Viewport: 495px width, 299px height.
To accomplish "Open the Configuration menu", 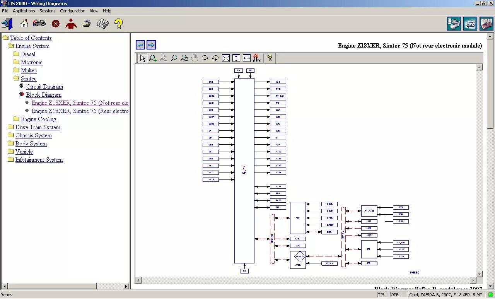I will pos(73,11).
